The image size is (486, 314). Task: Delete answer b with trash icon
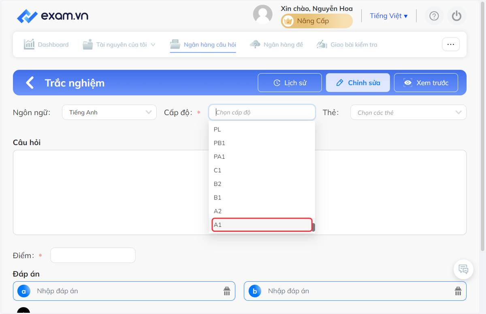point(458,291)
